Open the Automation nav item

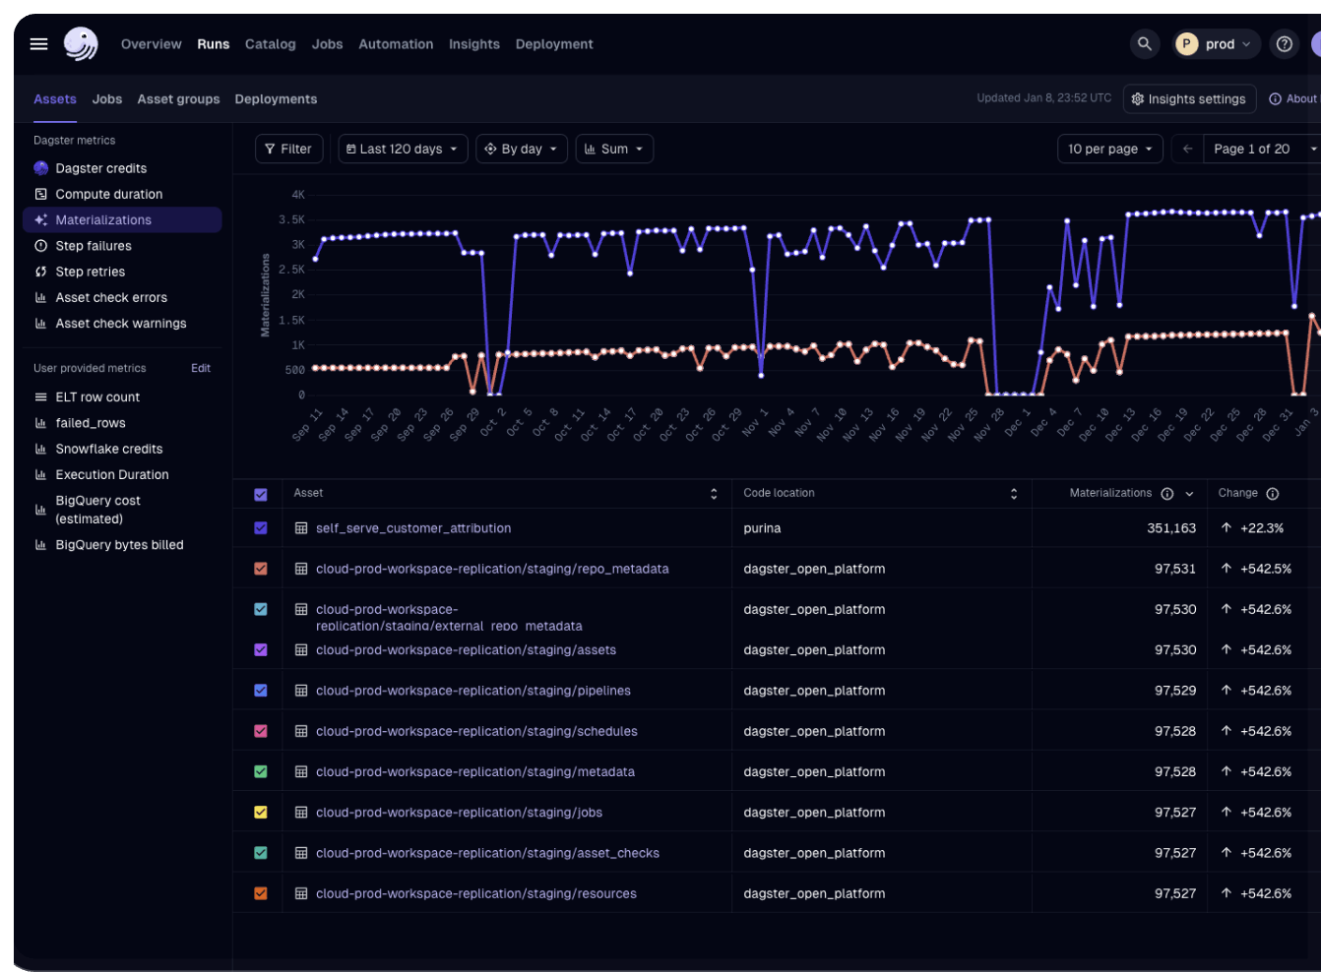(x=396, y=44)
